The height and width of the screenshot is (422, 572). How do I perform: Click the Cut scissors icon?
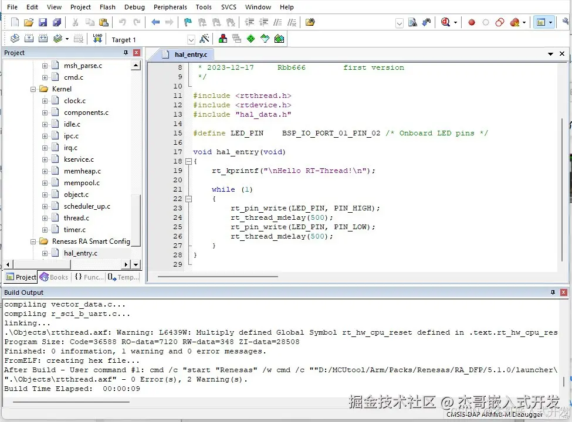coord(75,22)
